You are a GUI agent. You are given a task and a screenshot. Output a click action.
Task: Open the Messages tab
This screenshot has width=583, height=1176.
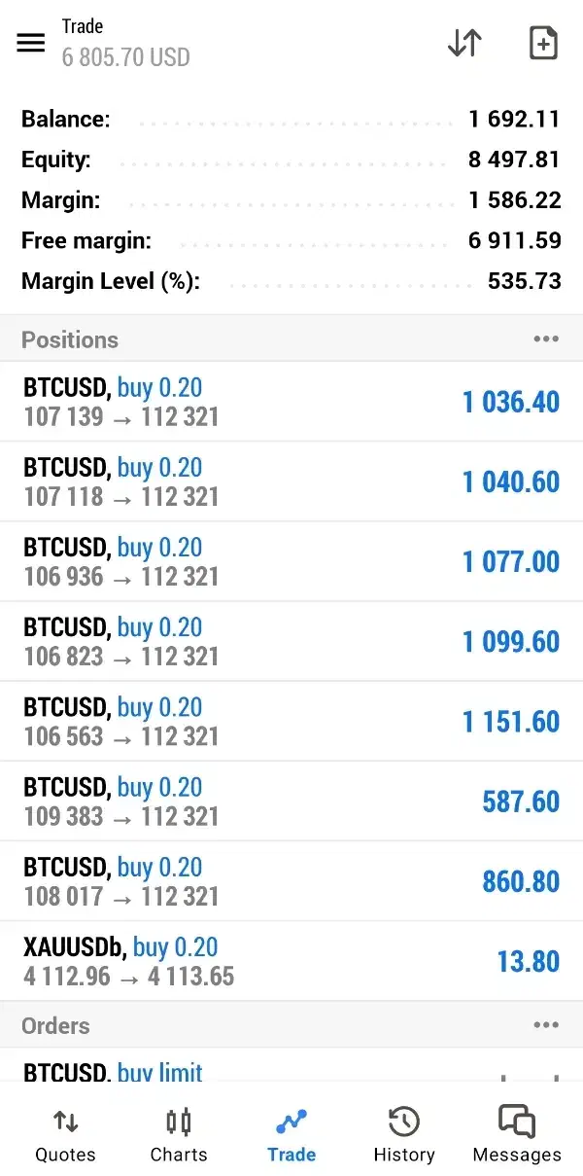coord(517,1135)
